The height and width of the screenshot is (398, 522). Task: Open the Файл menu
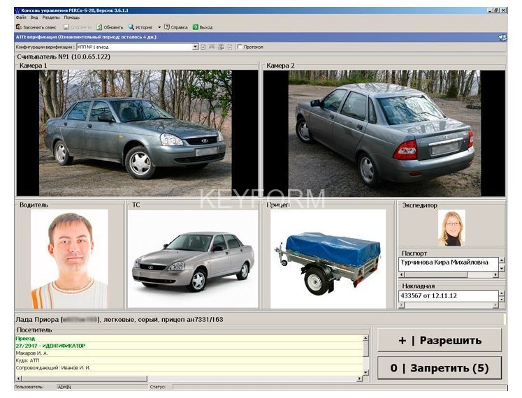21,17
